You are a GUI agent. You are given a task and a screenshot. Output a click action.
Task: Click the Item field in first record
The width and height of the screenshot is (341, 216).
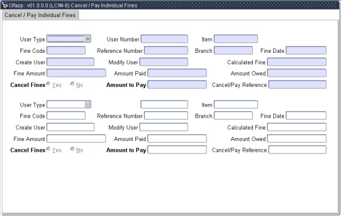pos(236,39)
